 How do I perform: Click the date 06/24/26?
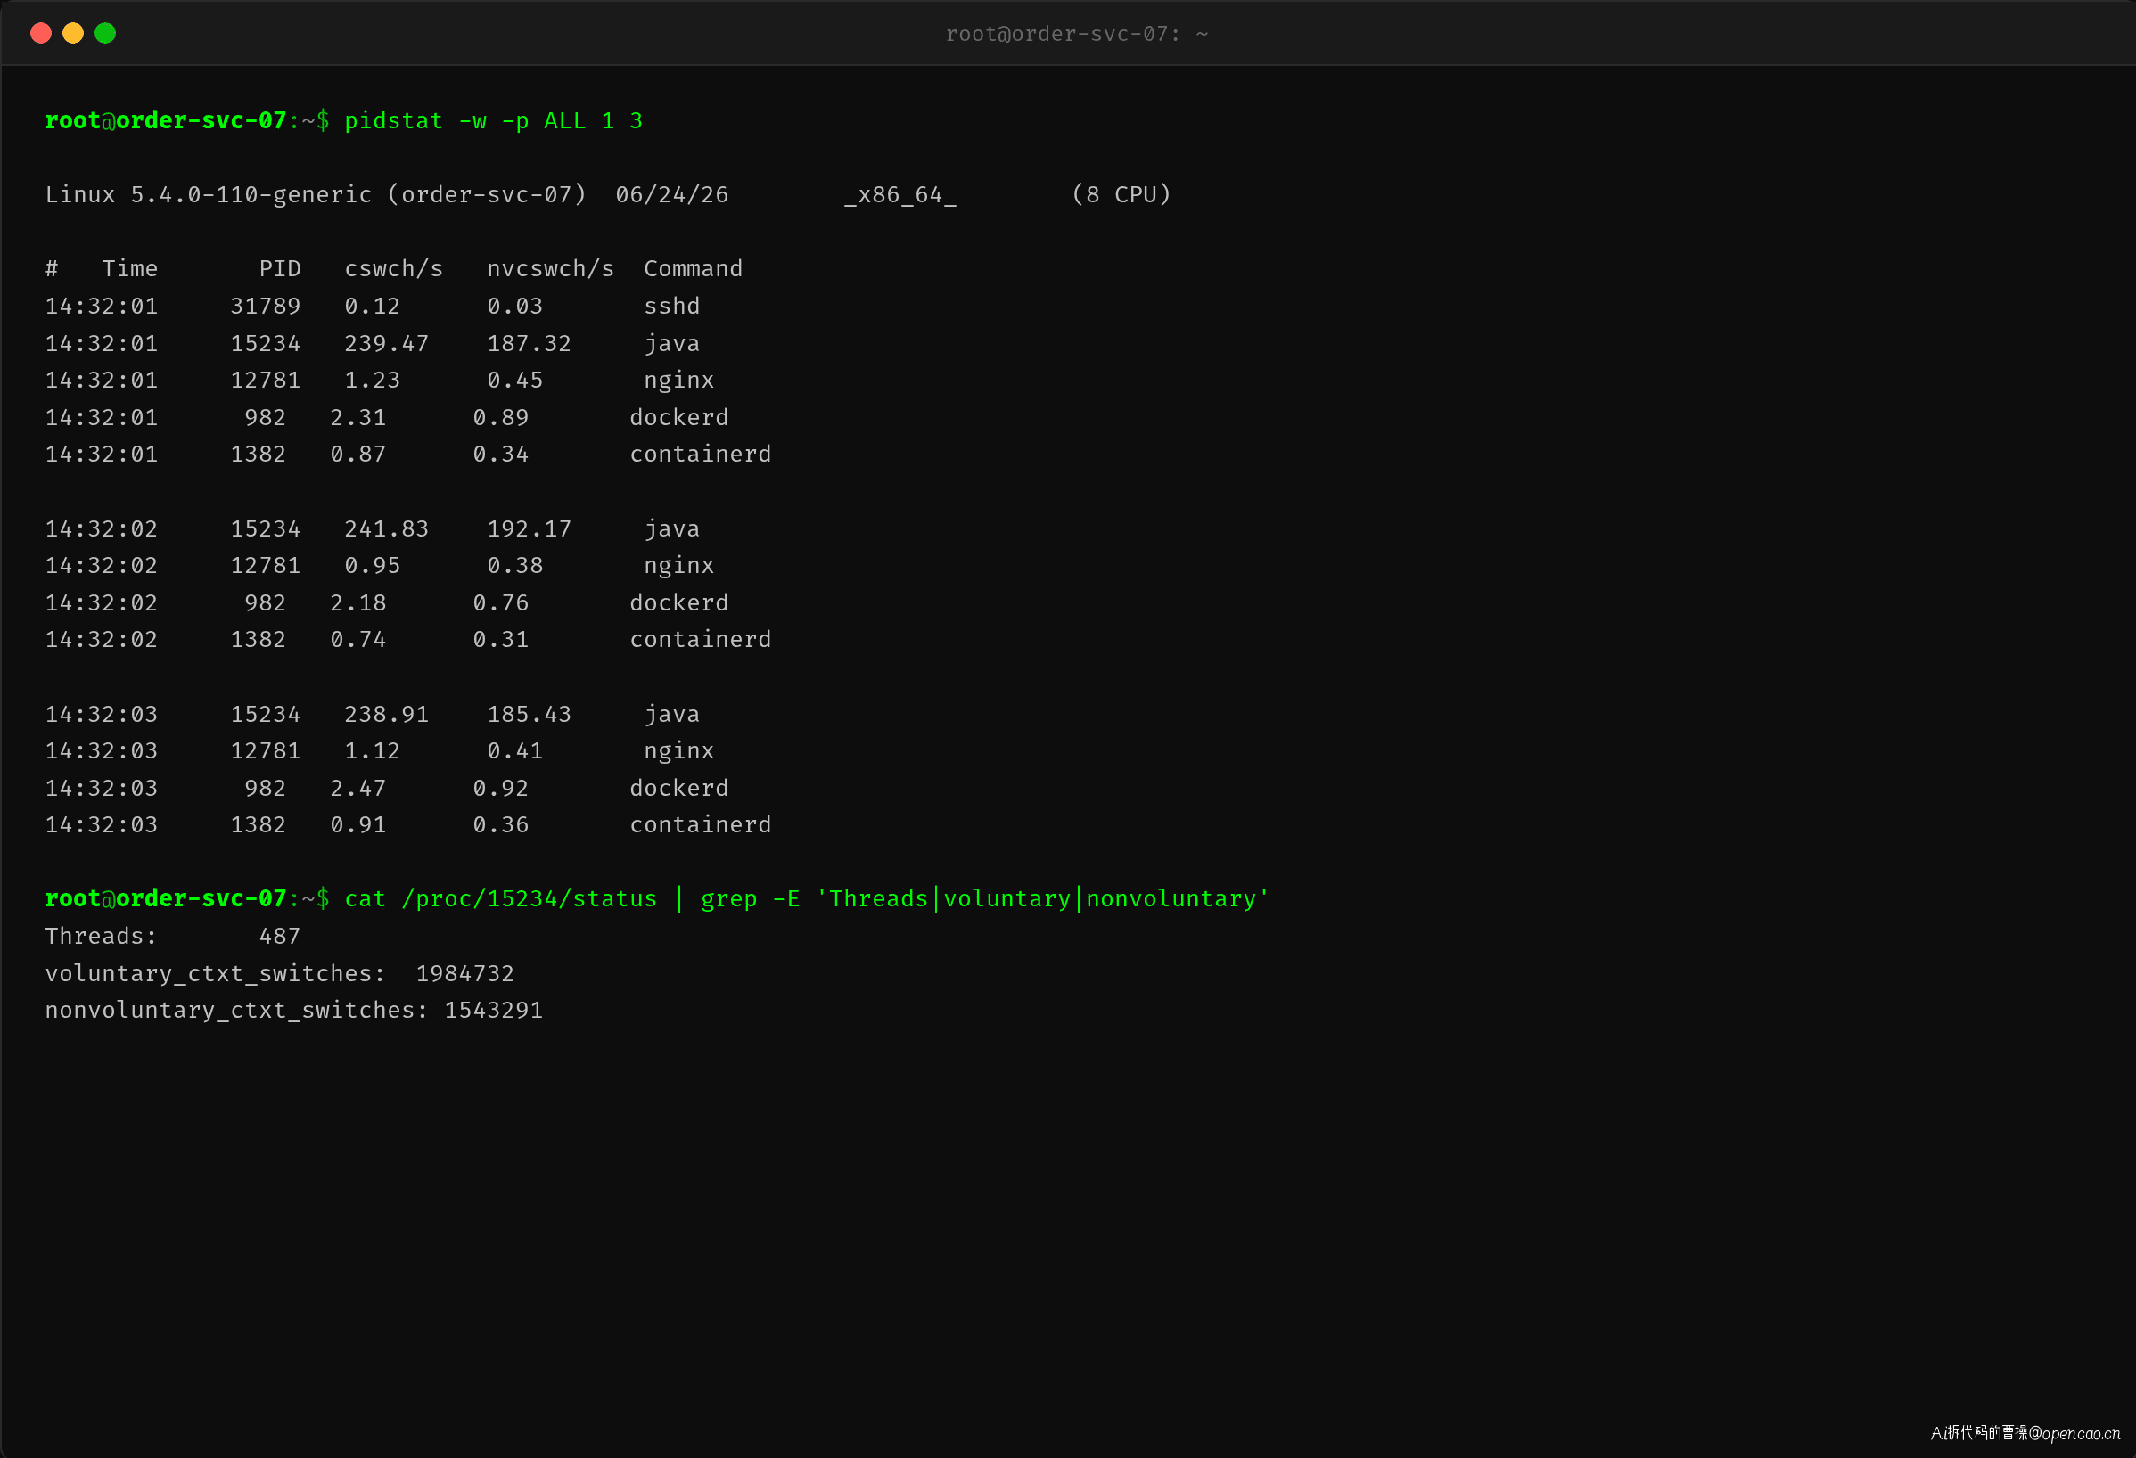point(672,195)
